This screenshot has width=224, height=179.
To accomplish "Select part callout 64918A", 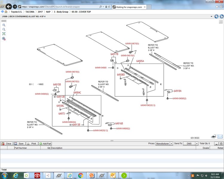I will coord(178,91).
